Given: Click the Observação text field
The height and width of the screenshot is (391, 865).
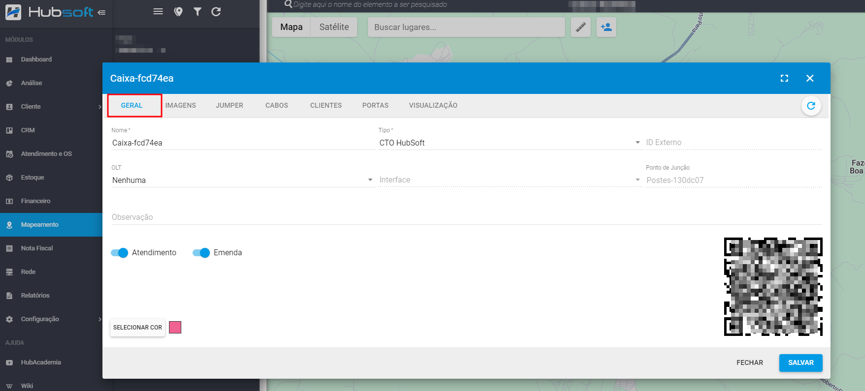Looking at the screenshot, I should 466,217.
